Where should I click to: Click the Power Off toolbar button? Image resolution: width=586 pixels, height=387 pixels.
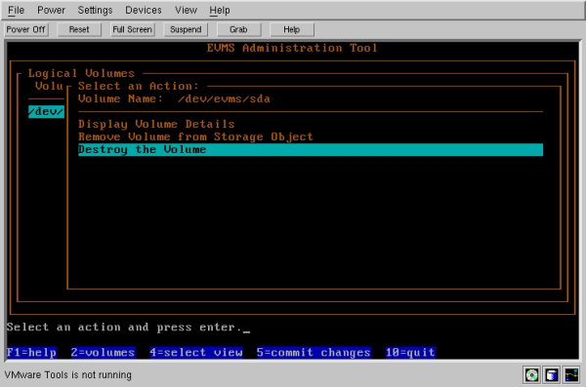tap(25, 29)
